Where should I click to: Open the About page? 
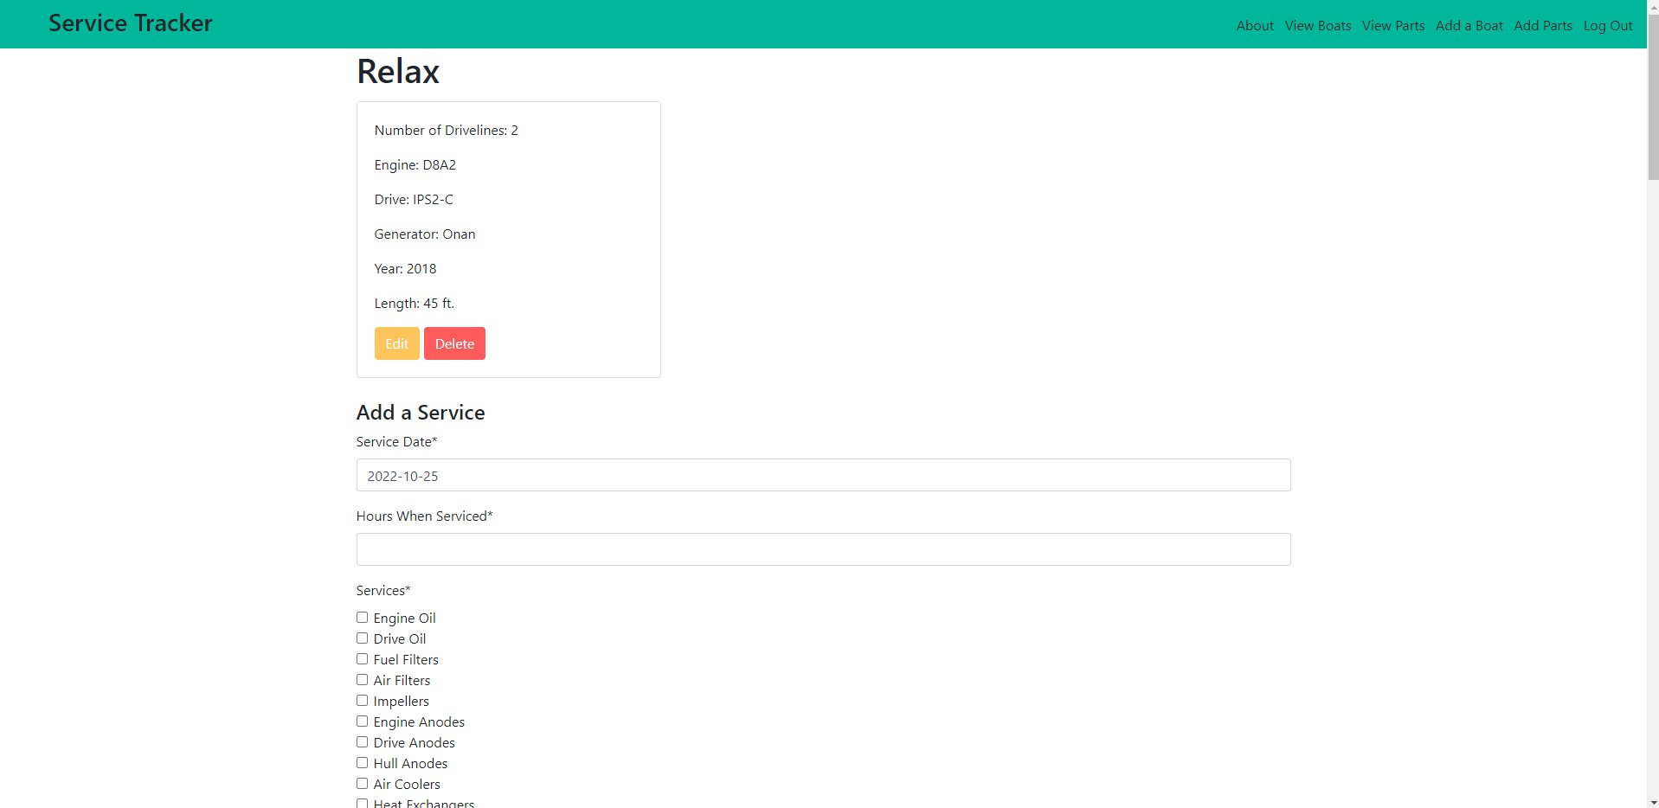1254,25
